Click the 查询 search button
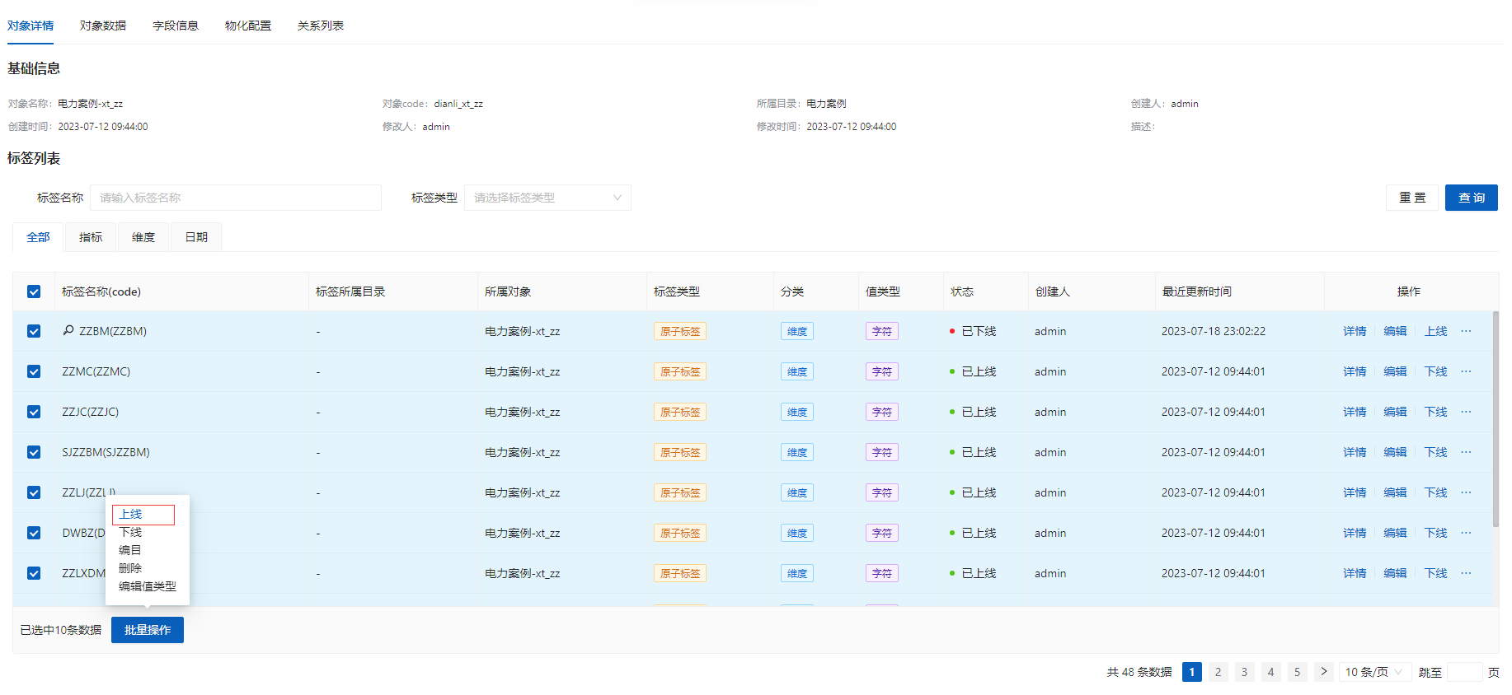The width and height of the screenshot is (1512, 695). point(1471,198)
